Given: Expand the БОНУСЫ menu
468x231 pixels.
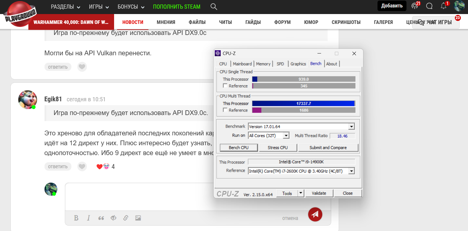Looking at the screenshot, I should tap(131, 7).
